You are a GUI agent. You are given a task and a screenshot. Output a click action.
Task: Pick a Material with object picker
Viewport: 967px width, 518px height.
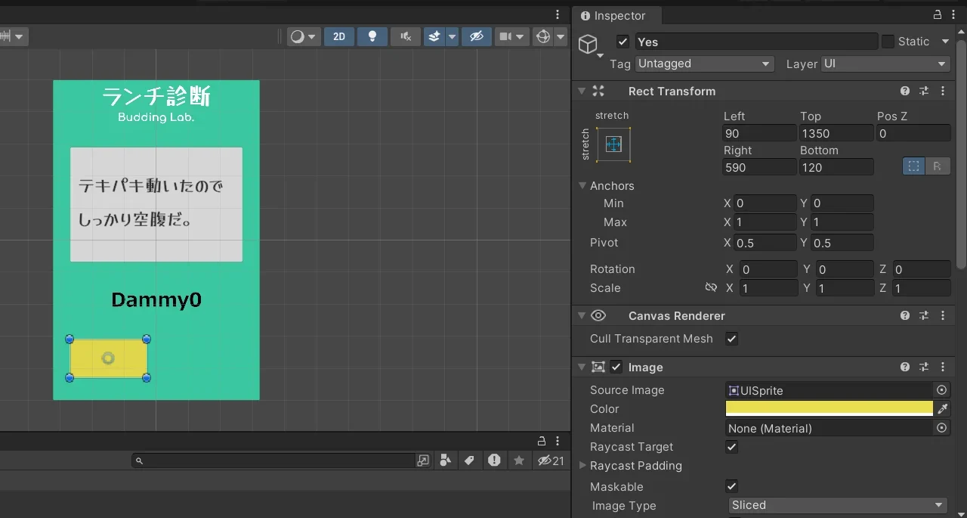942,428
